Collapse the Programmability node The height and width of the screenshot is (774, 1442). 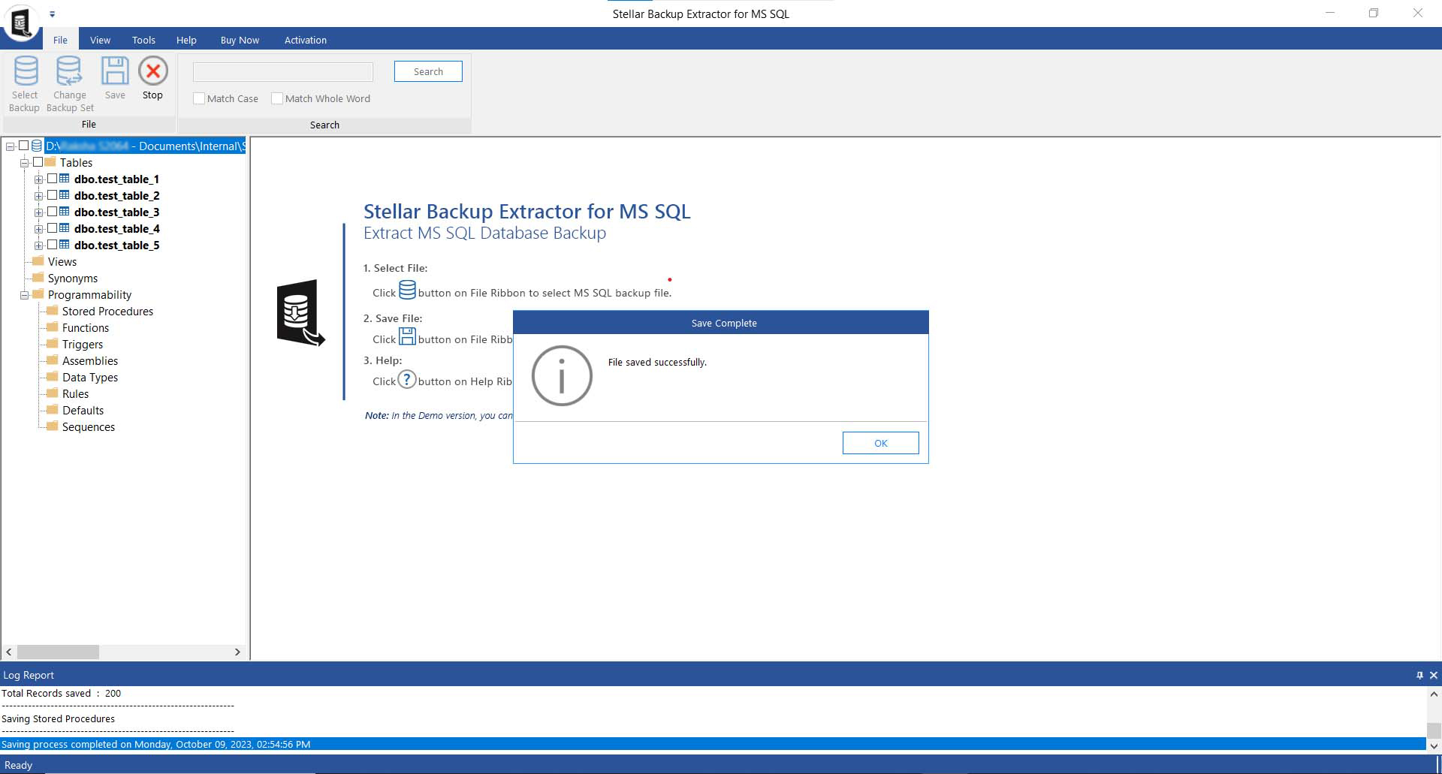coord(24,295)
